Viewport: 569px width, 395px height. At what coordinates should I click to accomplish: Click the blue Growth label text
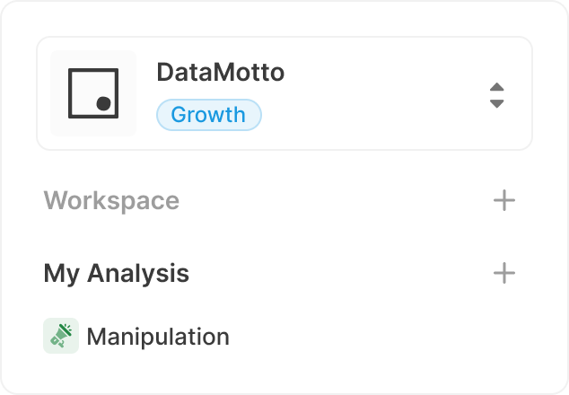click(207, 115)
